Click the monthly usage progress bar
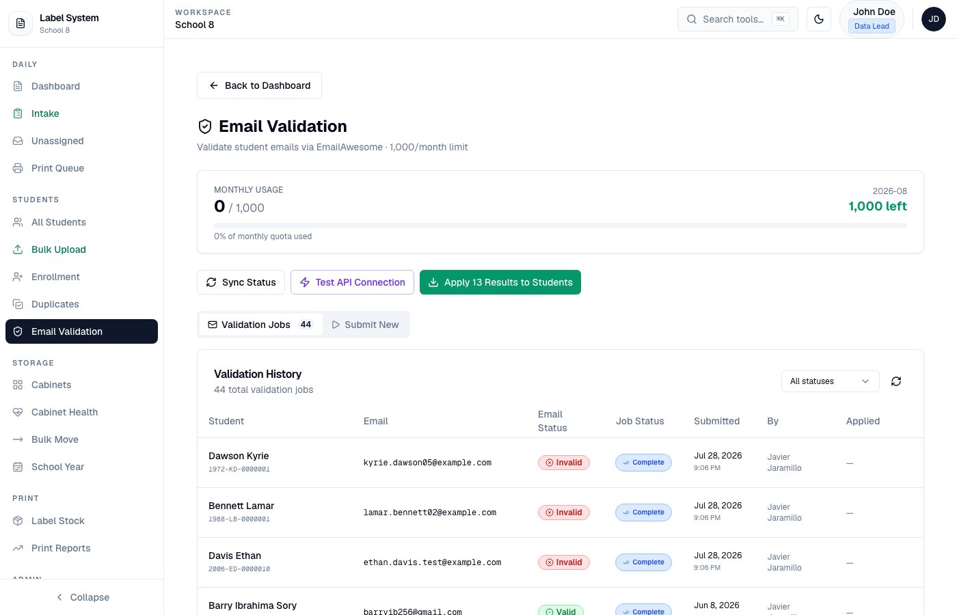 [561, 225]
